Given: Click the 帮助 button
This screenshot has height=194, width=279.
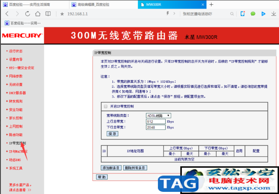Looking at the screenshot, I should coord(102,177).
